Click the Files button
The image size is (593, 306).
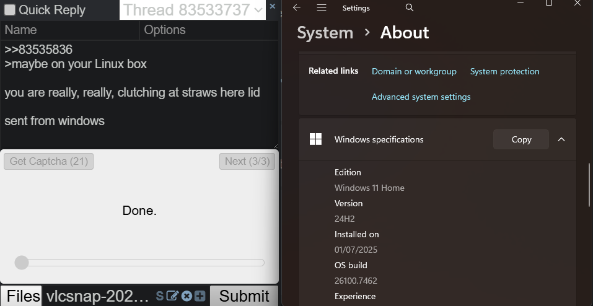[22, 296]
